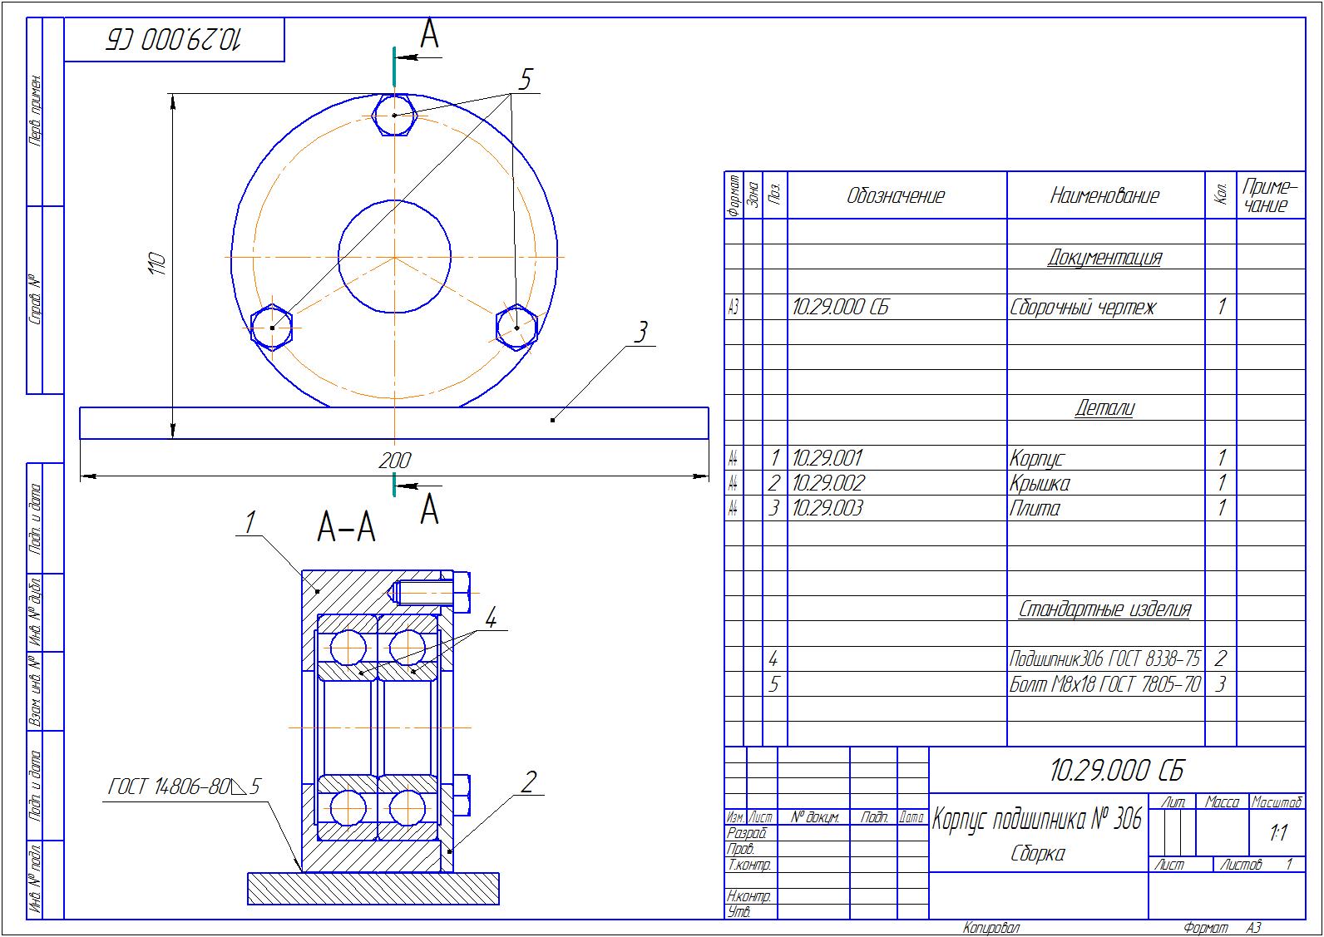The image size is (1324, 937).
Task: Click callout number 2 for cover
Action: point(528,782)
